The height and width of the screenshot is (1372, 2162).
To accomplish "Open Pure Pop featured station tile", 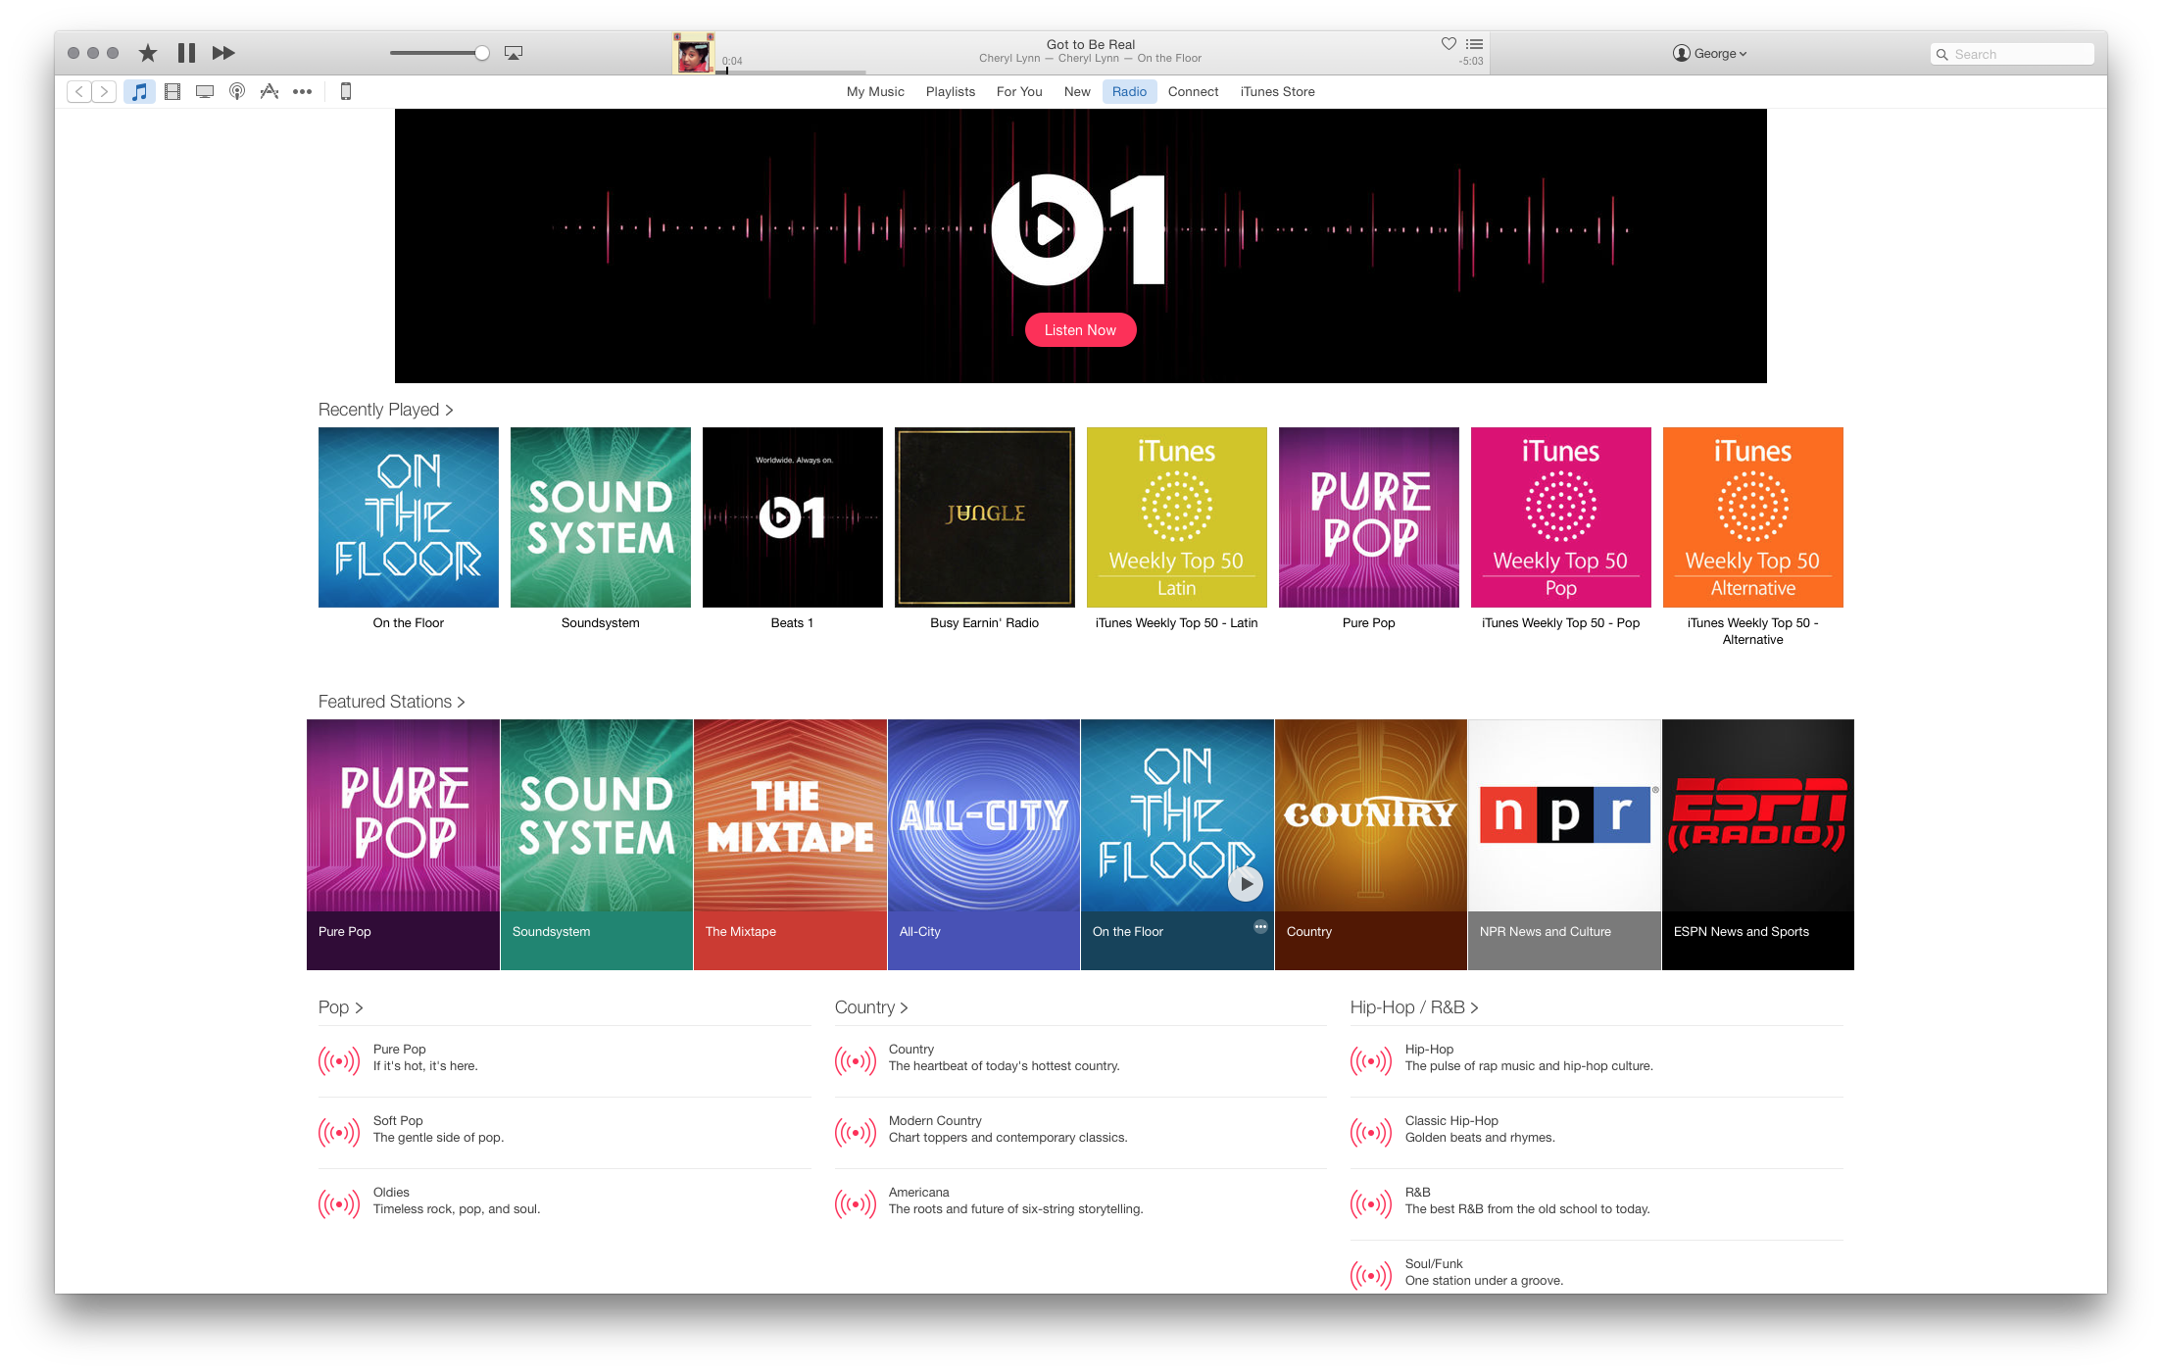I will pyautogui.click(x=403, y=844).
